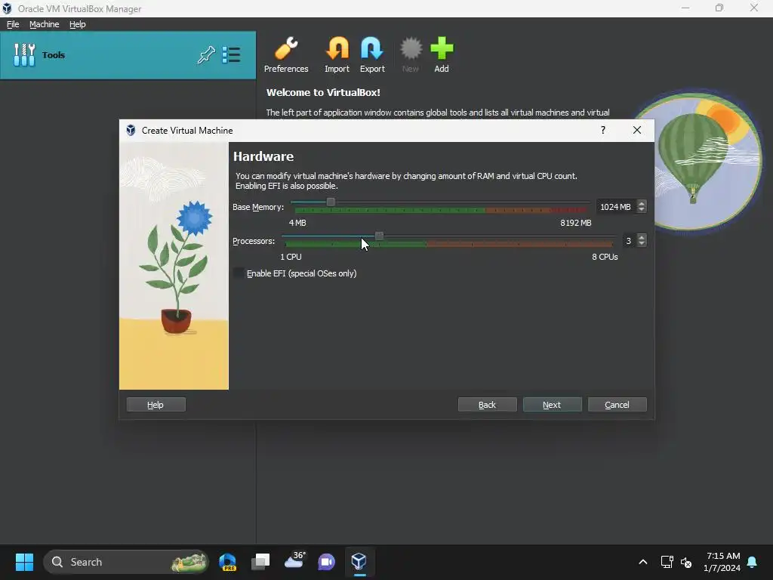Open the Windows Start menu
This screenshot has height=580, width=773.
tap(24, 562)
